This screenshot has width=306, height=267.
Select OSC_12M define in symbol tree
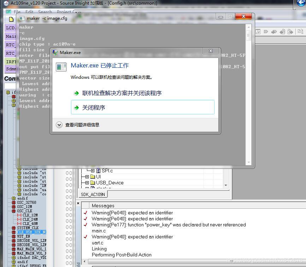pyautogui.click(x=25, y=207)
